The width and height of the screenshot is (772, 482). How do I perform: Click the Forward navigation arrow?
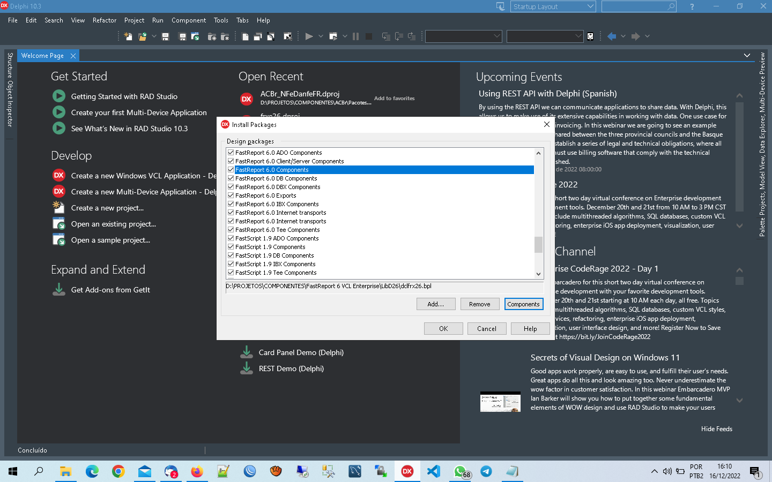[635, 36]
